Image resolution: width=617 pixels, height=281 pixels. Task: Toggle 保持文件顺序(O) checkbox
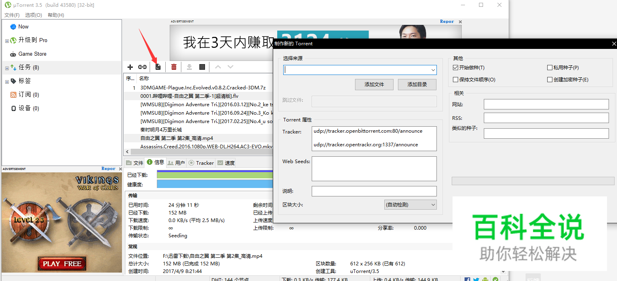pos(455,80)
